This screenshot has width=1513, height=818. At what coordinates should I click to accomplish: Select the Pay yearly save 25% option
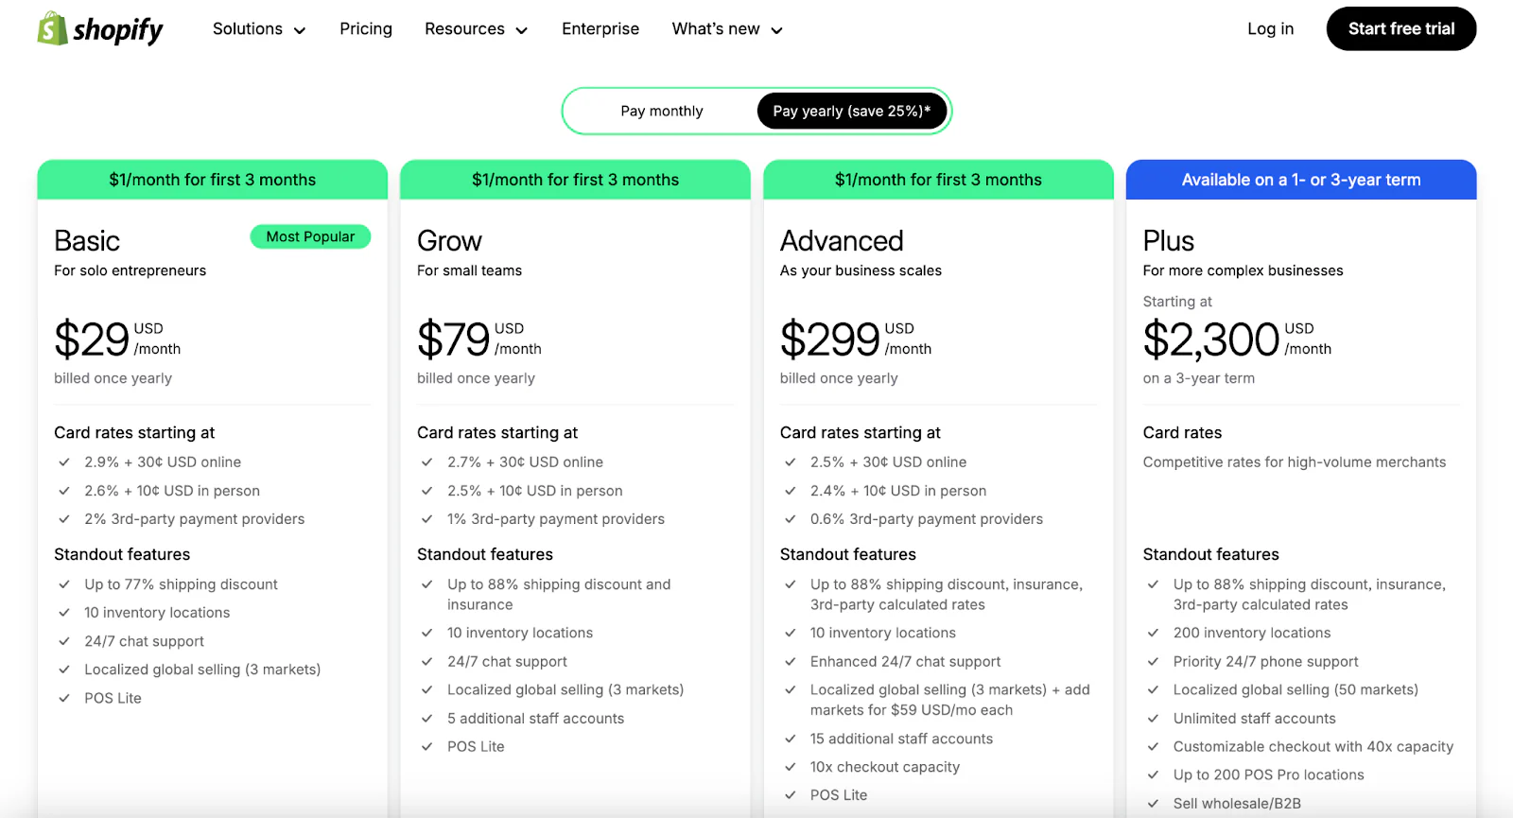tap(850, 111)
